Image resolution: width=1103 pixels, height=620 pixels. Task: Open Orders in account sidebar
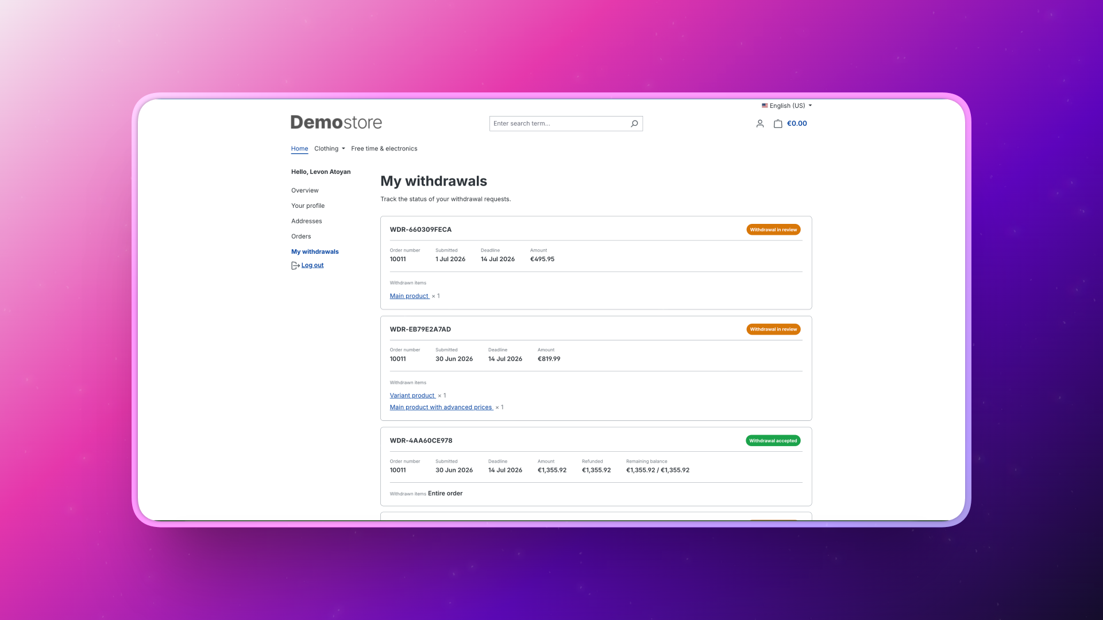(x=301, y=237)
